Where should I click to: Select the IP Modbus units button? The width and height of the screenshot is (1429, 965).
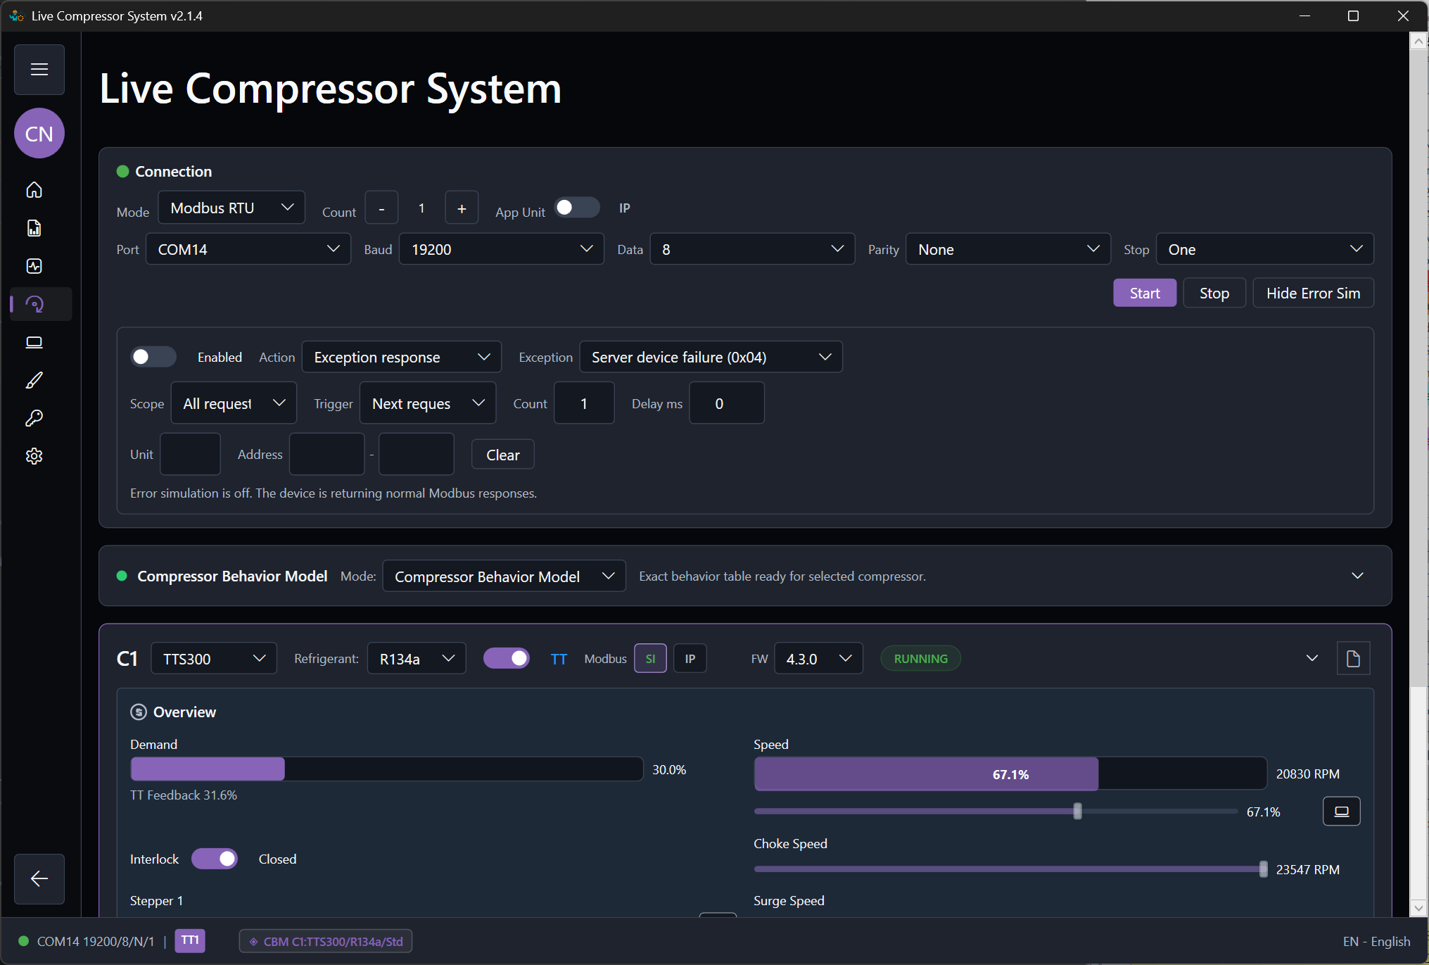point(690,659)
